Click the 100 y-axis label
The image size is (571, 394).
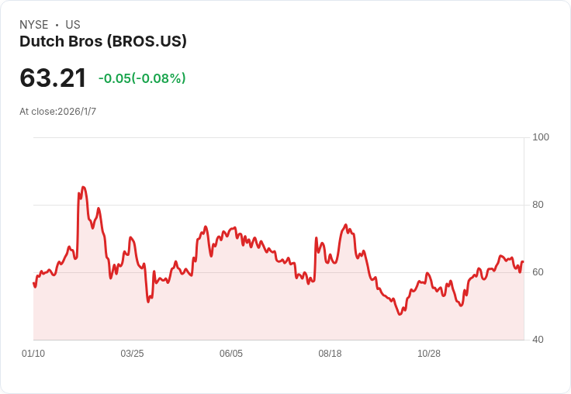pyautogui.click(x=540, y=137)
